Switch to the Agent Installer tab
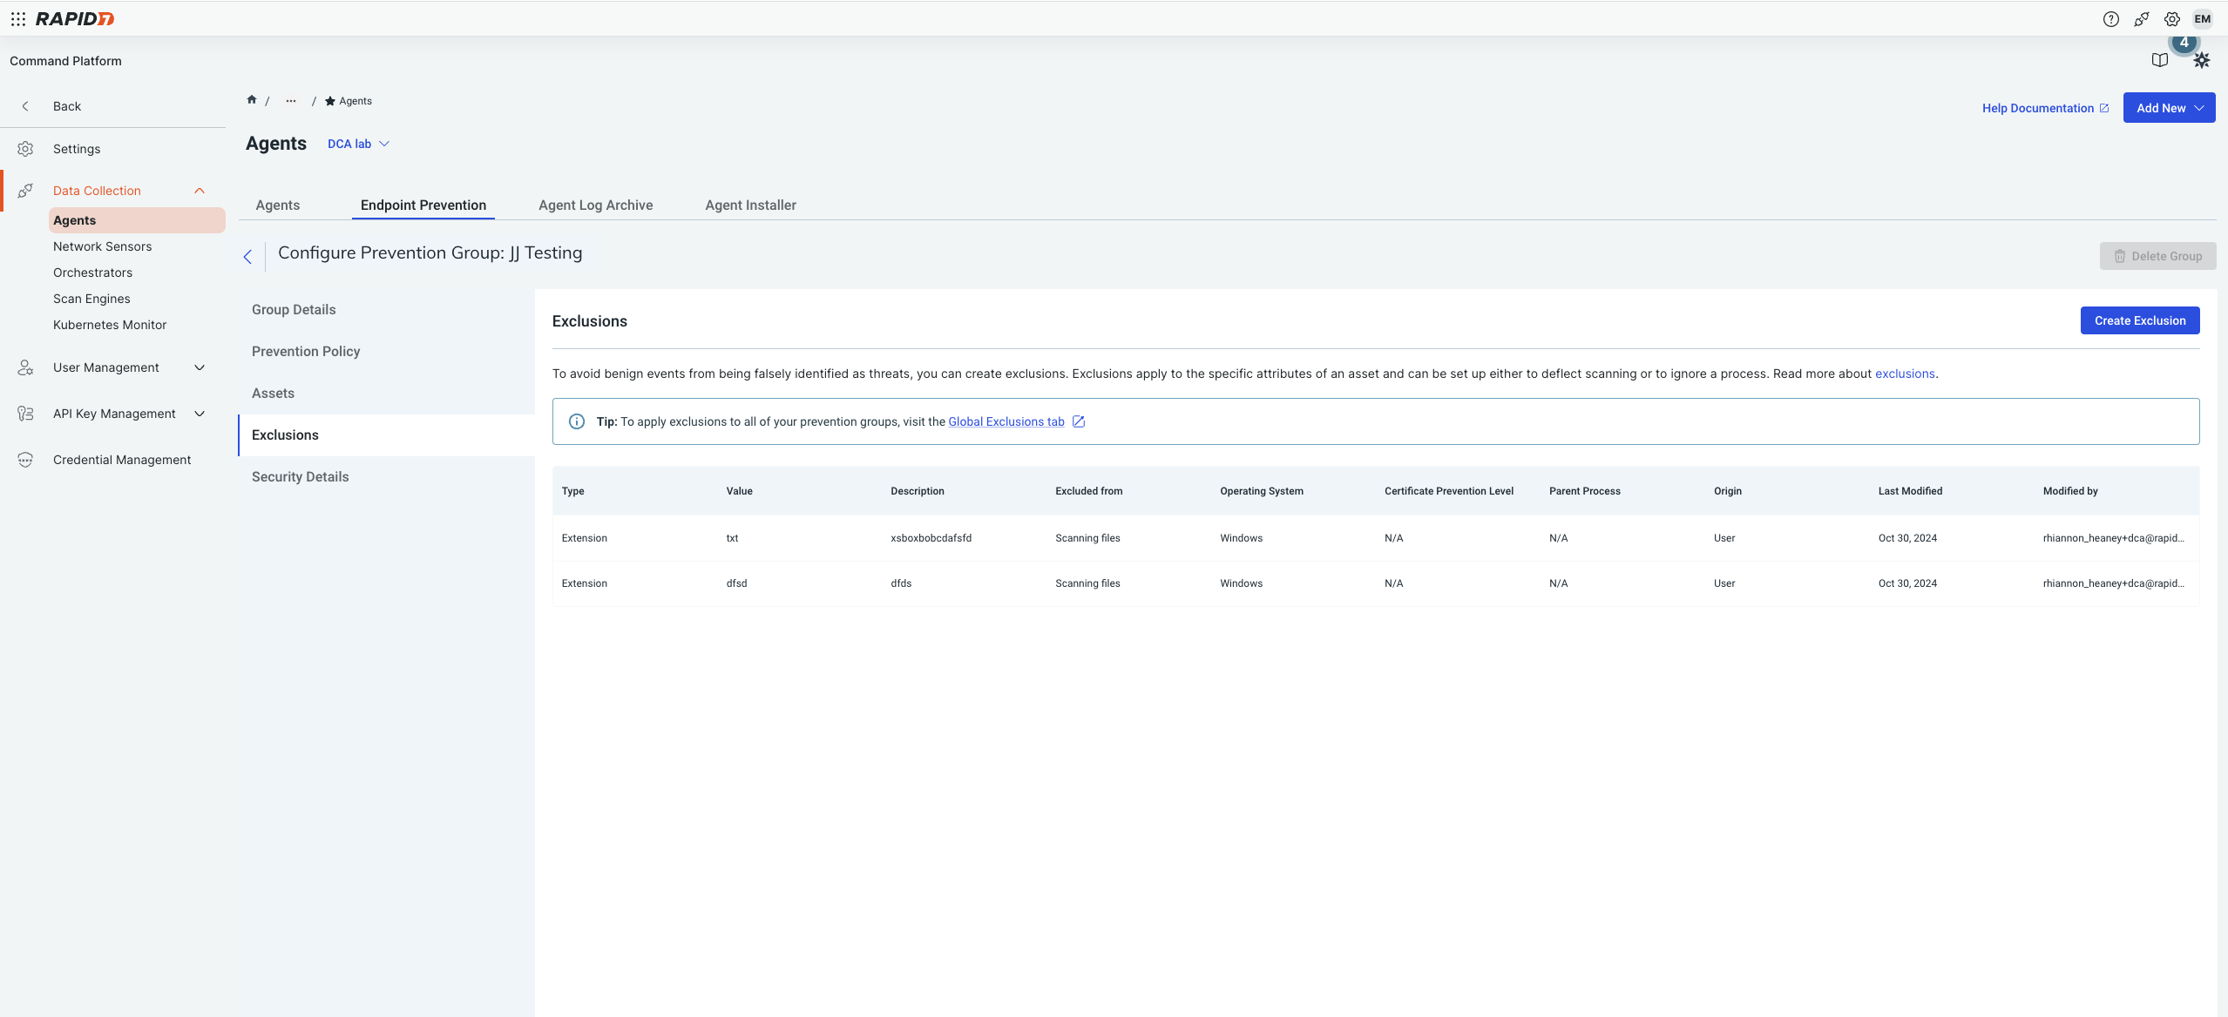The width and height of the screenshot is (2228, 1017). coord(750,205)
